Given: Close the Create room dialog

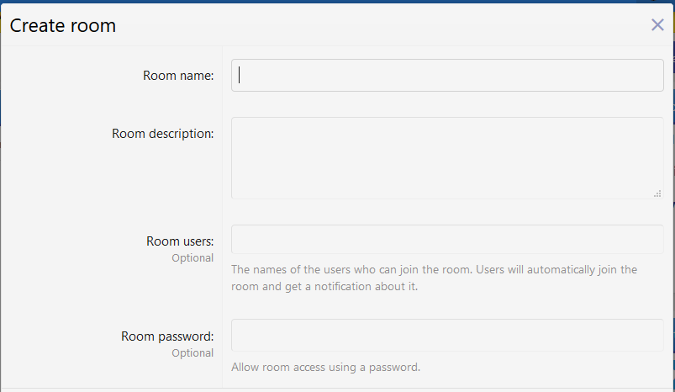Looking at the screenshot, I should pos(657,25).
